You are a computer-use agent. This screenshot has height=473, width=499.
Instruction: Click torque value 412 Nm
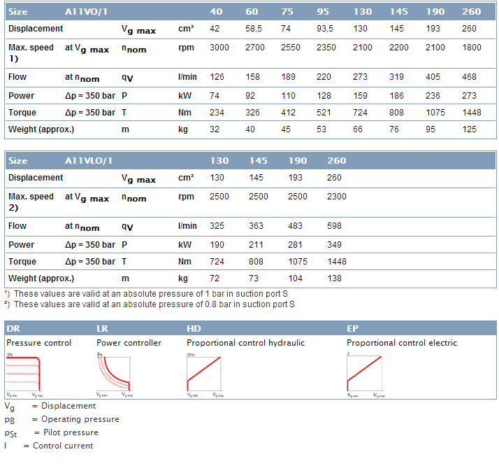point(289,113)
